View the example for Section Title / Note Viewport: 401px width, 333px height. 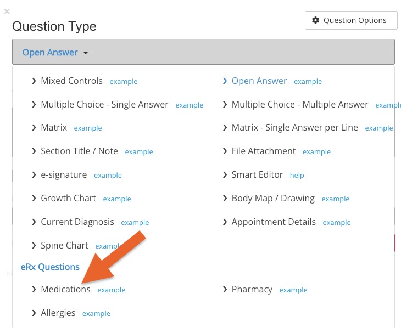pos(139,152)
